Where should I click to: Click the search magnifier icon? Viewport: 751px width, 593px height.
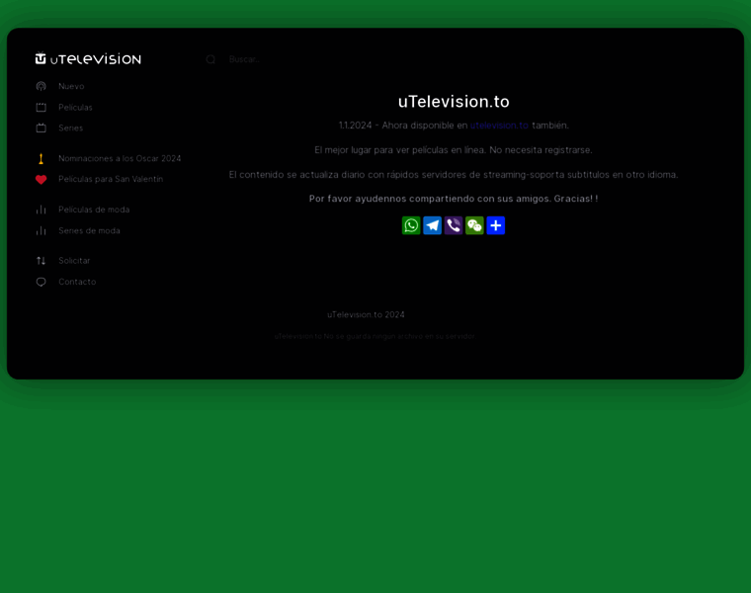click(210, 59)
